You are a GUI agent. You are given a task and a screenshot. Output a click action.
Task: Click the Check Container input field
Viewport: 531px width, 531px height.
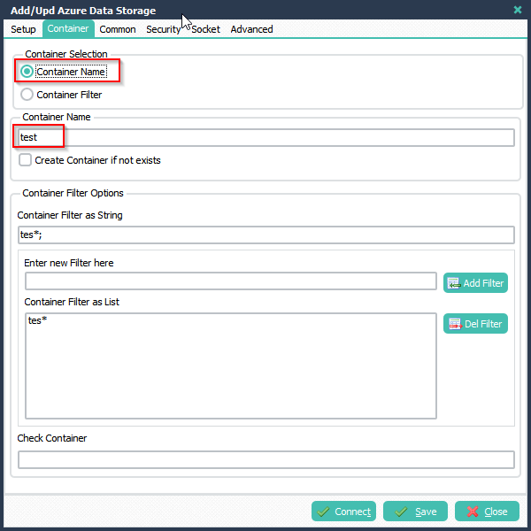266,459
